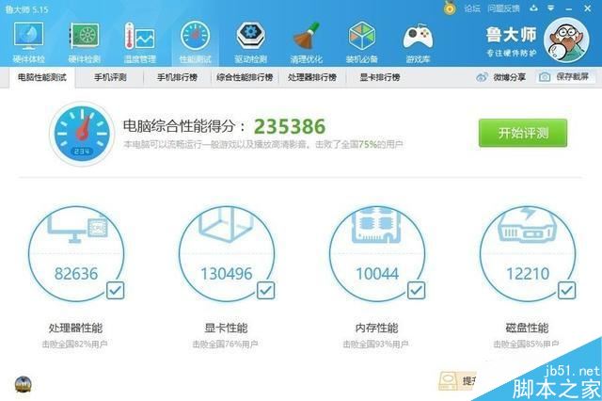Image resolution: width=602 pixels, height=401 pixels.
Task: Click the 处理器性能 label
Action: 75,328
